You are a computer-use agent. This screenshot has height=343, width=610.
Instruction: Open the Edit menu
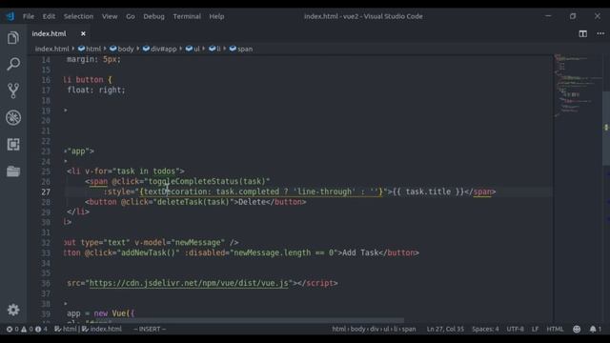point(49,16)
